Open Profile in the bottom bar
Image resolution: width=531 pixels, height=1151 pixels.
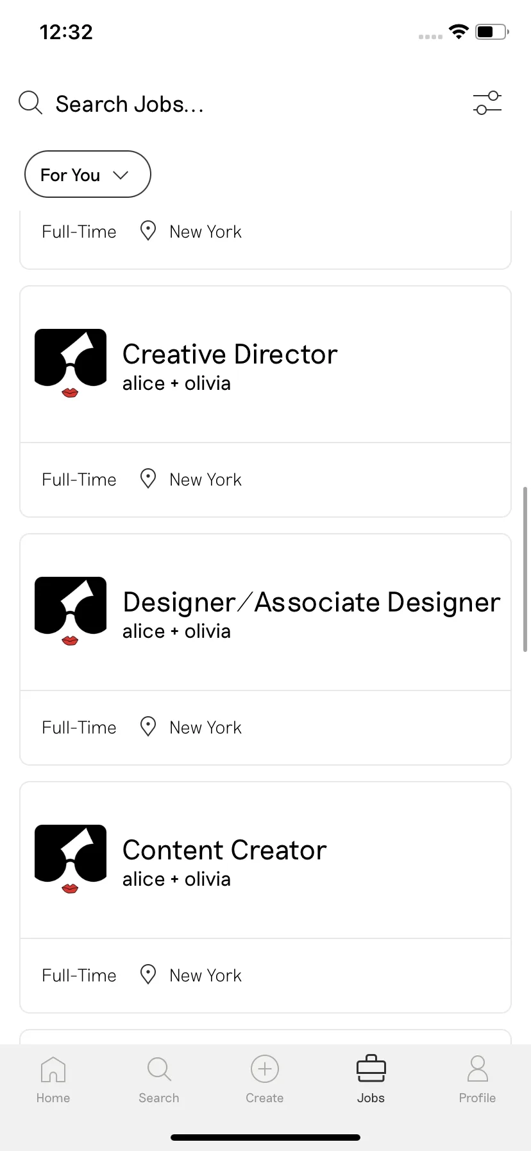click(x=477, y=1080)
